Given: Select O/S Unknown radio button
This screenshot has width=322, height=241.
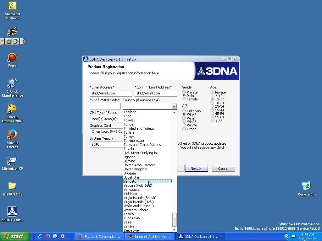Looking at the screenshot, I should (184, 111).
